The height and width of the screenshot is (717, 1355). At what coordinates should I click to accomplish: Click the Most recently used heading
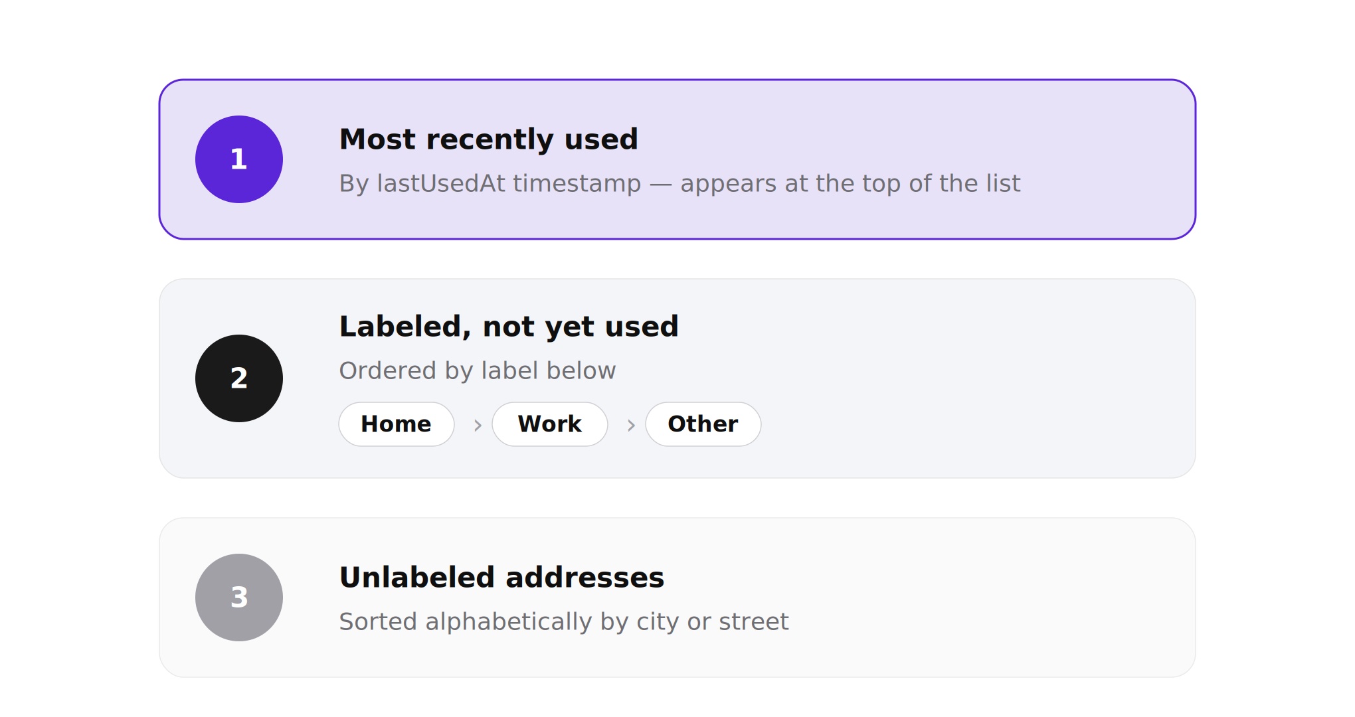click(x=489, y=139)
